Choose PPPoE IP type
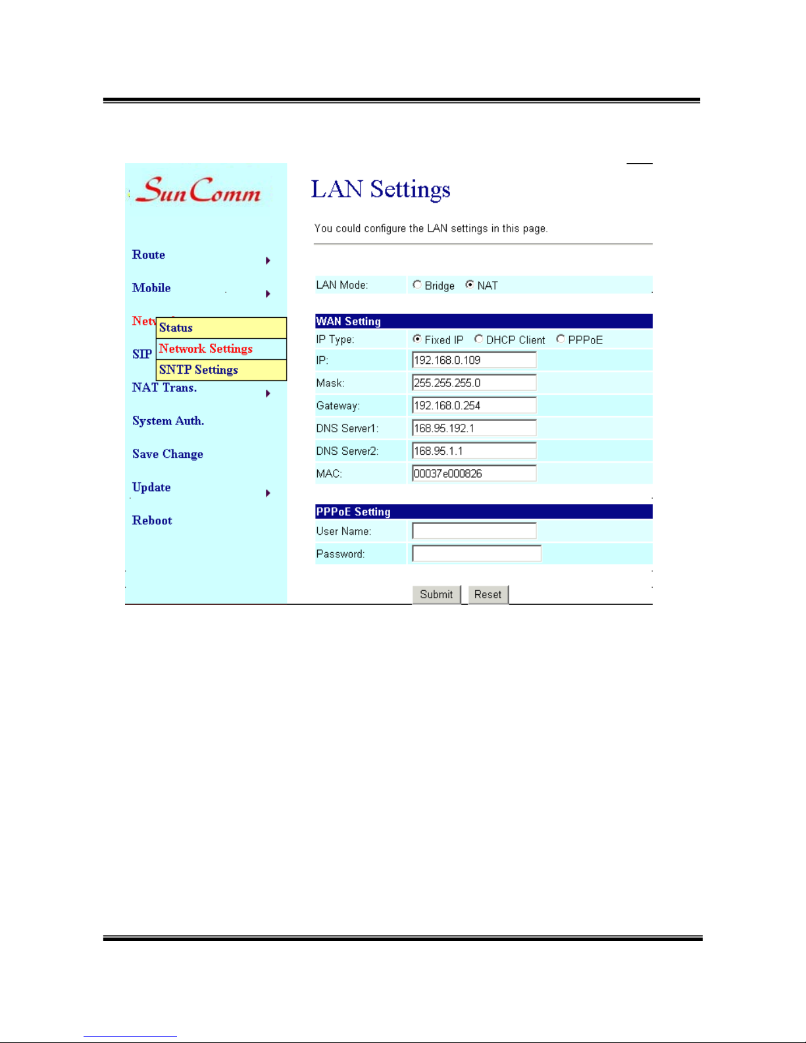Viewport: 806px width, 1043px height. (x=561, y=339)
